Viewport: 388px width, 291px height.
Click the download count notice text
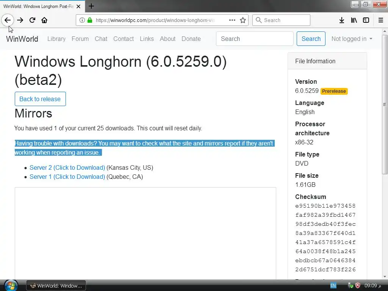(x=108, y=128)
